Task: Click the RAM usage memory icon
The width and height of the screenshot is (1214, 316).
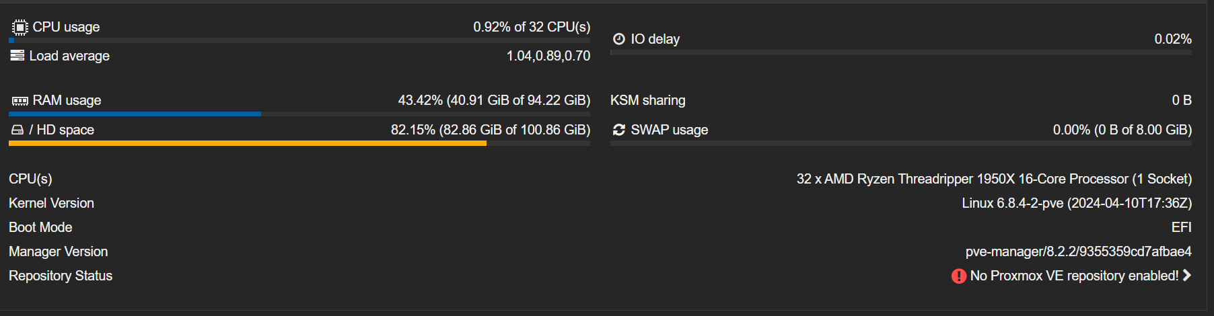Action: coord(20,101)
